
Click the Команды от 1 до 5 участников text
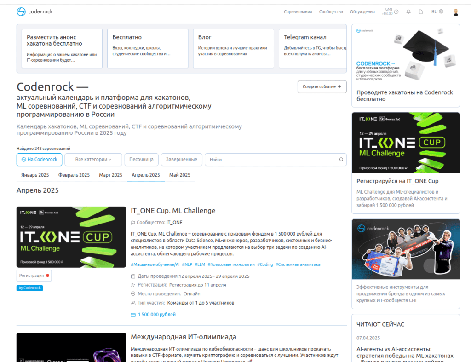201,303
